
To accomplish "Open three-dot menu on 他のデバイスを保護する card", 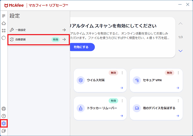I will [x=178, y=101].
